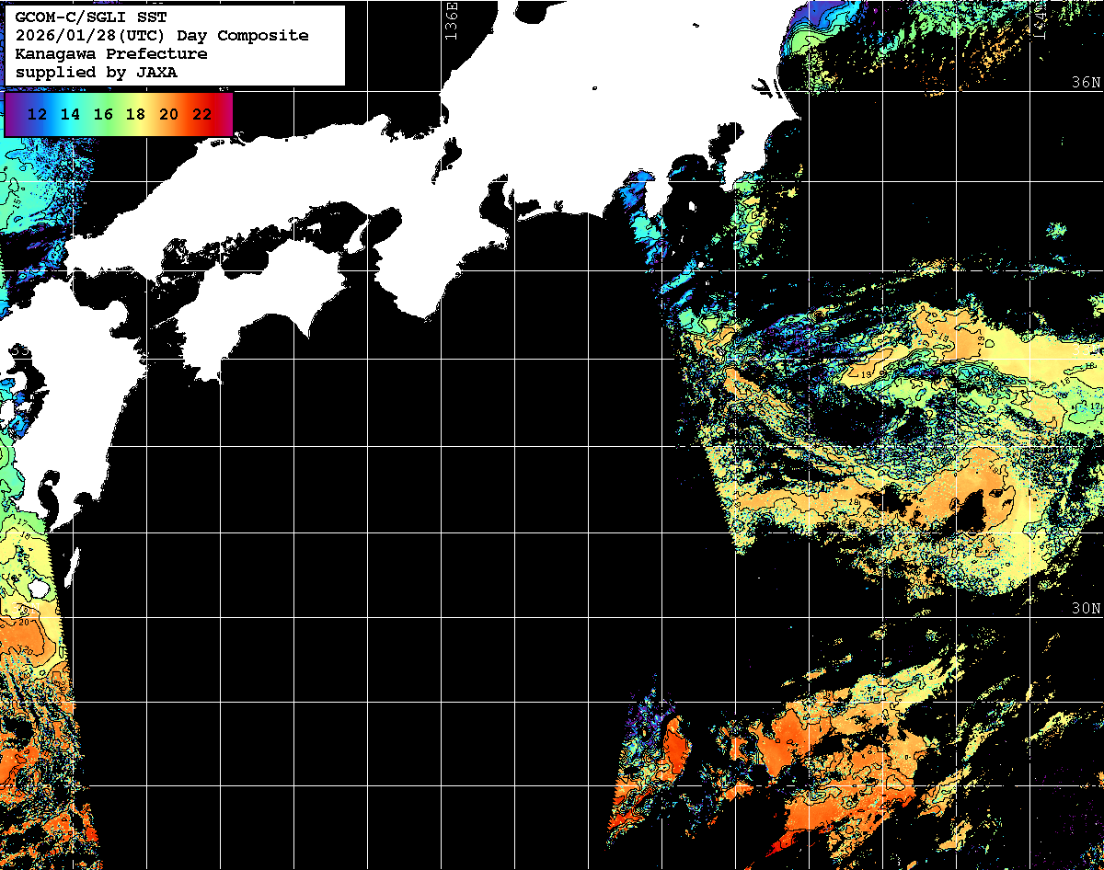This screenshot has height=870, width=1104.
Task: Click the 'supplied by JAXA' credit text
Action: [x=97, y=72]
